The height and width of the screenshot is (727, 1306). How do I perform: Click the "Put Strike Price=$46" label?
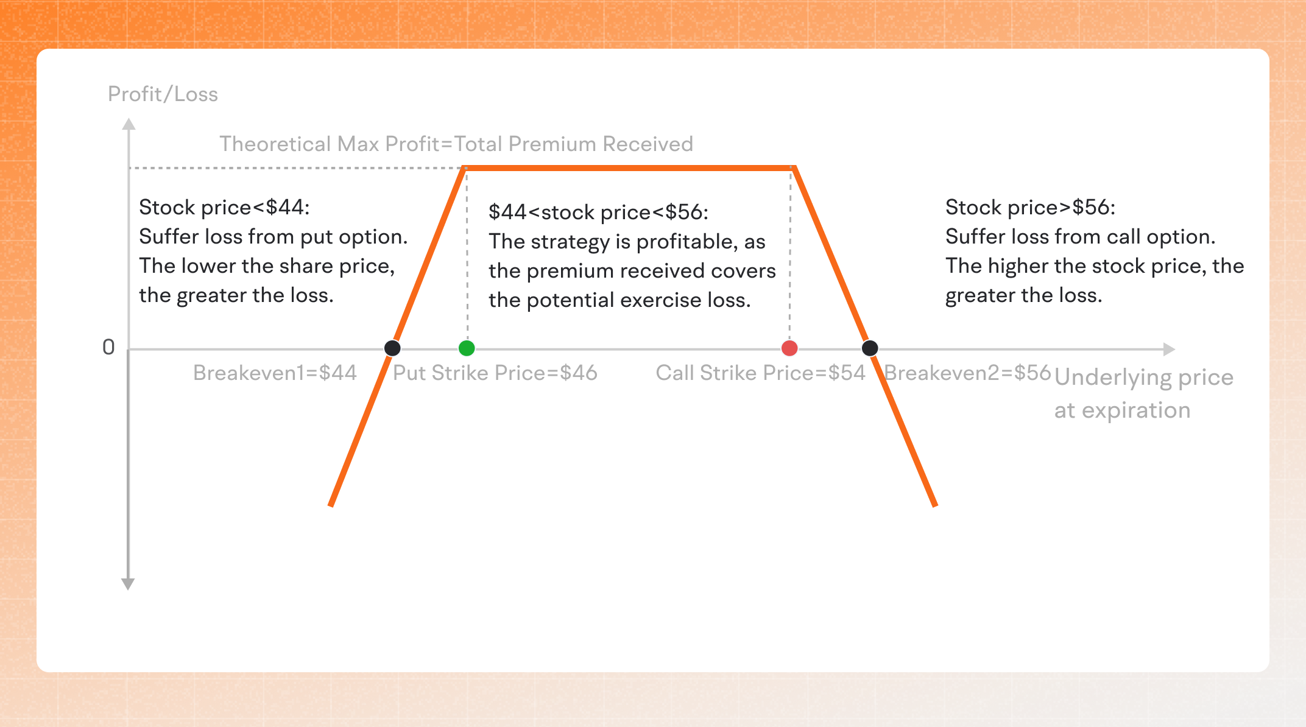click(x=495, y=373)
